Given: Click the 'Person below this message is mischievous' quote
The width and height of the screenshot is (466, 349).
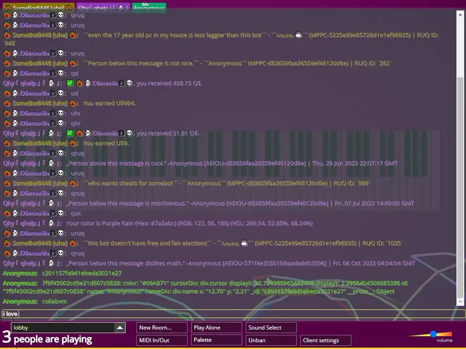Looking at the screenshot, I should tap(127, 203).
